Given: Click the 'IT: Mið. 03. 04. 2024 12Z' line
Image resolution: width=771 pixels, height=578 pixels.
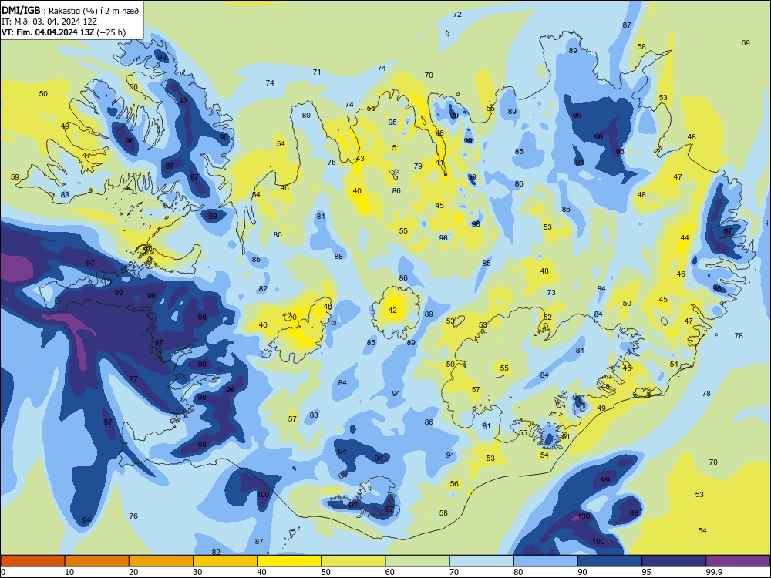Looking at the screenshot, I should (49, 22).
